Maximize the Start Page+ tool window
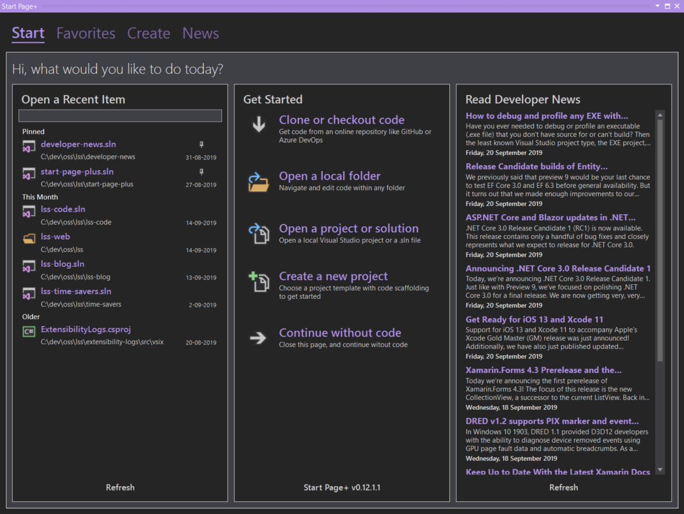This screenshot has width=684, height=514. point(667,6)
